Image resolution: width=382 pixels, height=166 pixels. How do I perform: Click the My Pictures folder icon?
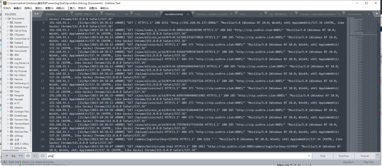pyautogui.click(x=11, y=71)
